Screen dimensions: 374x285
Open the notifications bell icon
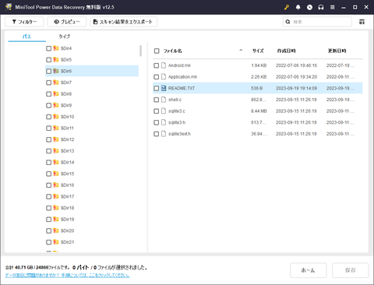tap(298, 7)
